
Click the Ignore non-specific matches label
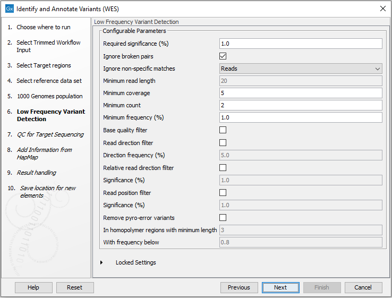[139, 69]
